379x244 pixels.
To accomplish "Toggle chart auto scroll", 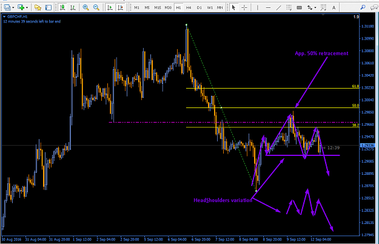I will click(110, 7).
